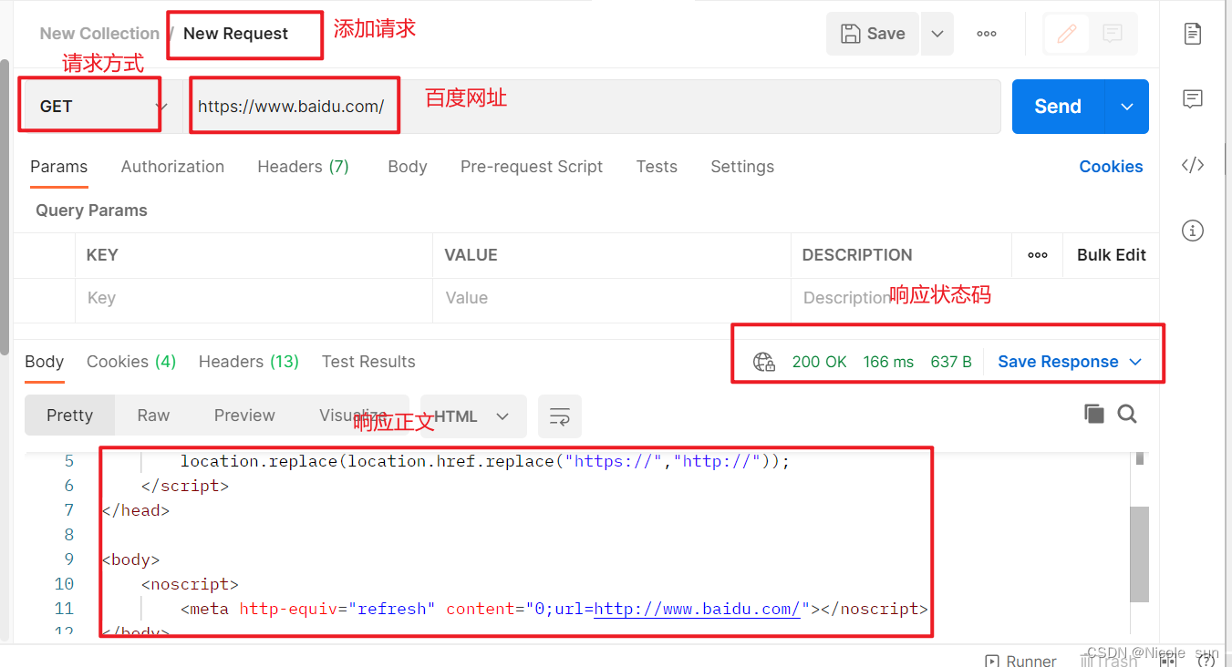The image size is (1232, 667).
Task: Select the Preview response view
Action: point(244,416)
